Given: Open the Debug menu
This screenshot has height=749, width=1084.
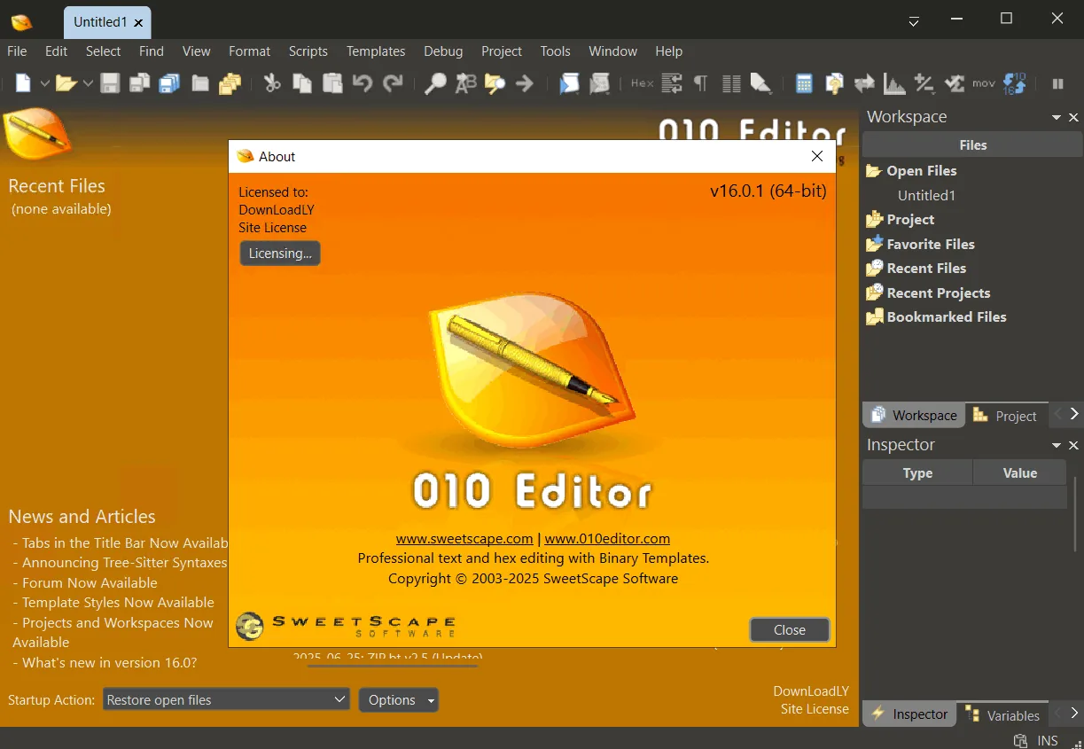Looking at the screenshot, I should (443, 51).
